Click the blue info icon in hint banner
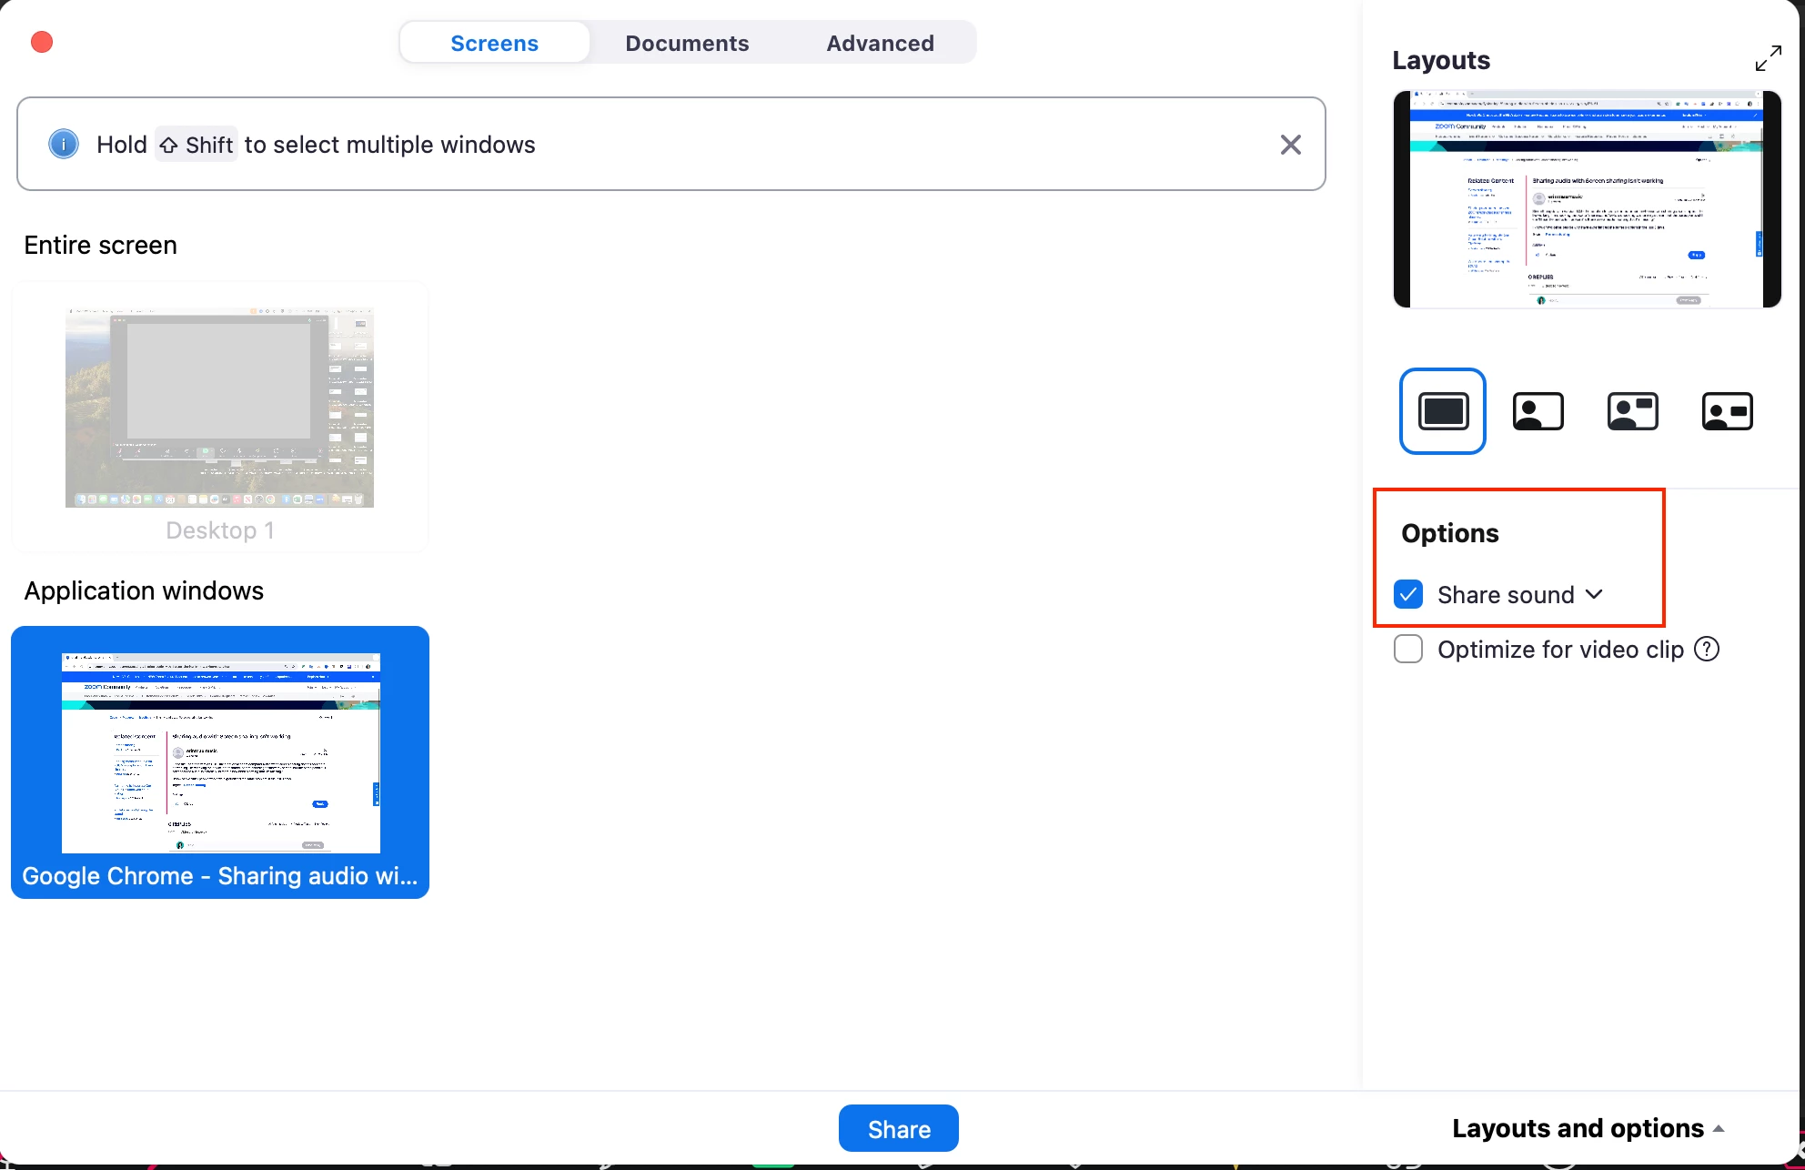The height and width of the screenshot is (1170, 1805). tap(63, 145)
